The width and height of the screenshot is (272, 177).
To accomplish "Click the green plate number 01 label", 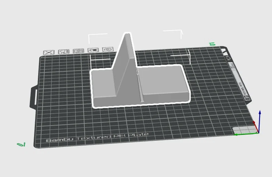I will (212, 44).
